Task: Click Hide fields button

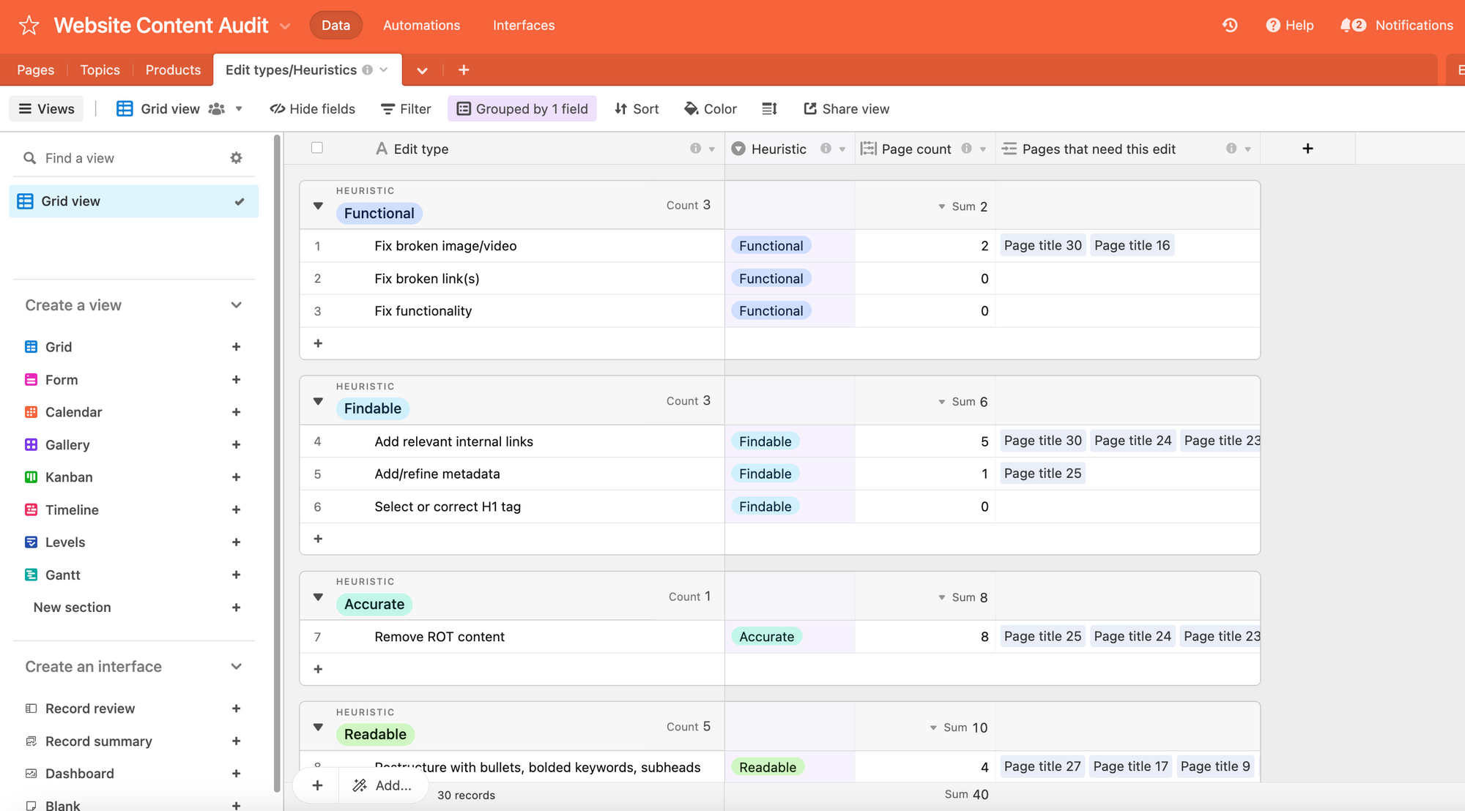Action: [x=313, y=109]
